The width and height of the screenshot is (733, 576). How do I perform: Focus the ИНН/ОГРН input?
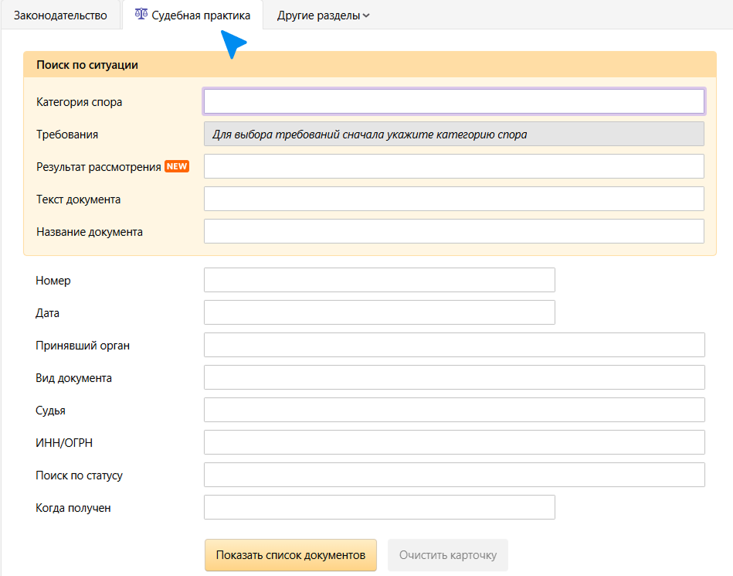click(454, 442)
